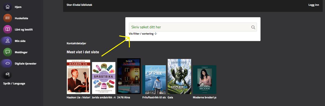The width and height of the screenshot is (325, 106).
Task: Open the Meldinger chat bubble icon
Action: pos(8,52)
